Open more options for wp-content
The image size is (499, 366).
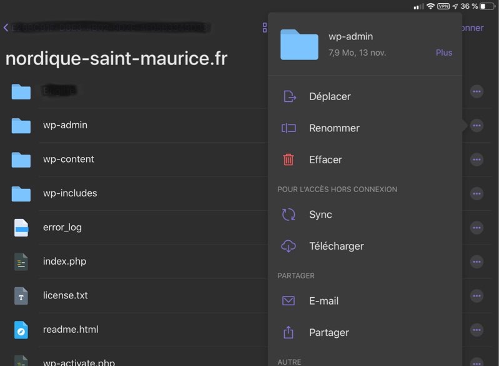coord(477,160)
